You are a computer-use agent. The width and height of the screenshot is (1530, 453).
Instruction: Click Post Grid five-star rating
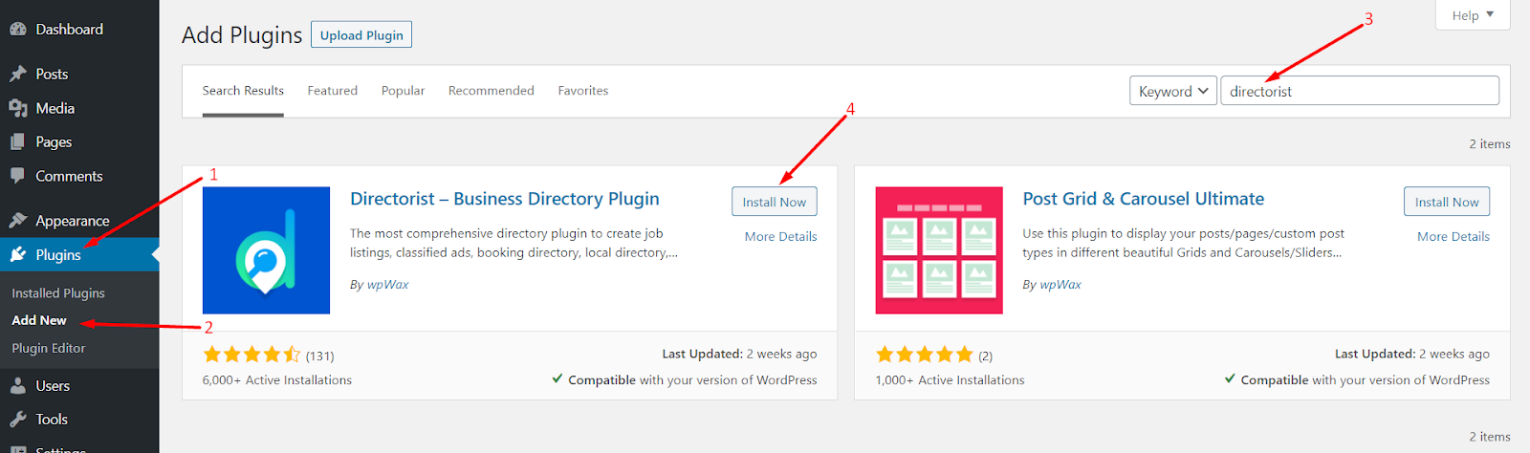point(925,355)
